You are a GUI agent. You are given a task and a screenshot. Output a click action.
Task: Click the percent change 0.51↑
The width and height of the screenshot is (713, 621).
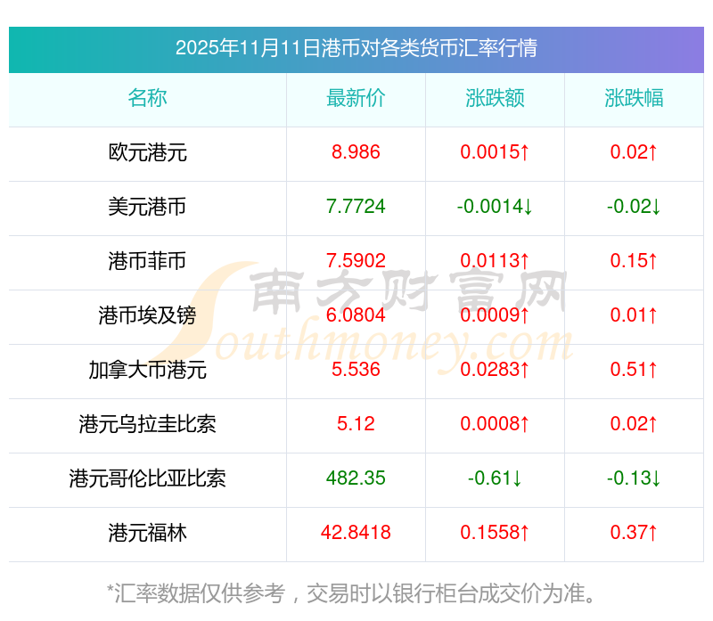634,370
